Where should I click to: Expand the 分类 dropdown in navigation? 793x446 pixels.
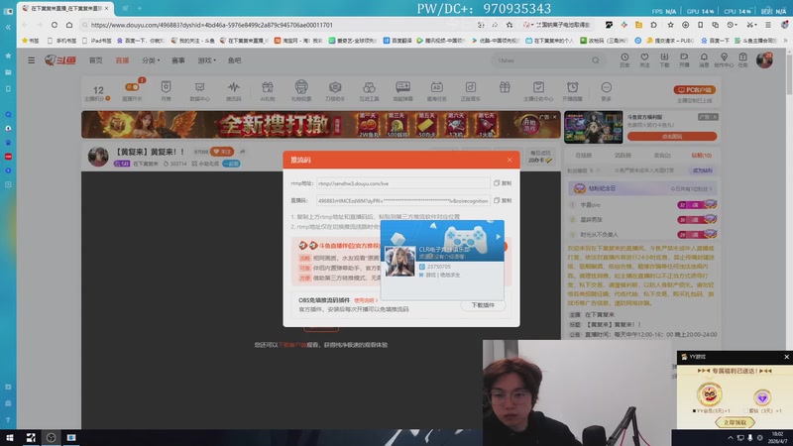[151, 60]
